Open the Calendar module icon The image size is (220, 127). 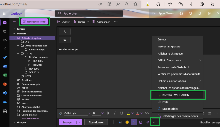coord(5,31)
